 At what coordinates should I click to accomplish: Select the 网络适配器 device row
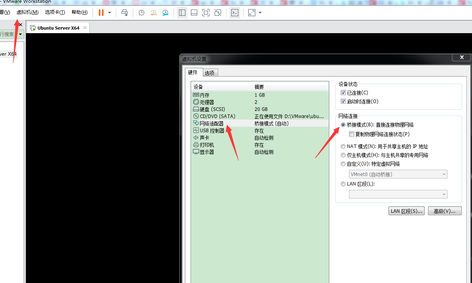click(x=260, y=124)
